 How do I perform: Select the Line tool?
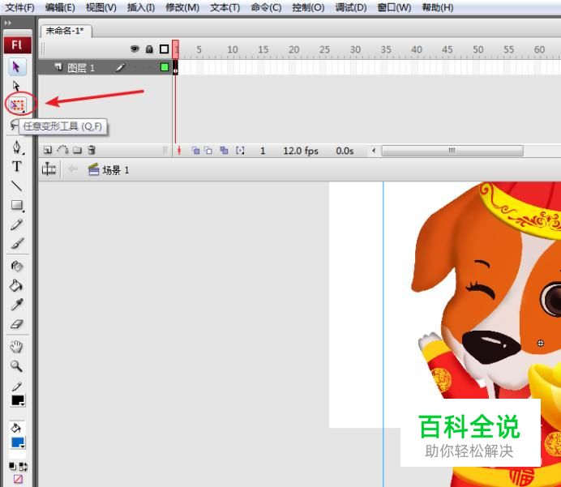(x=16, y=186)
